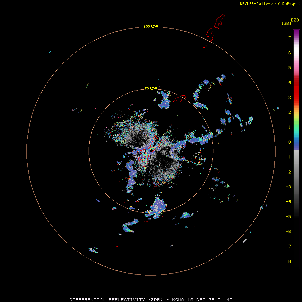Click the colorbar value 0 label

(x=290, y=142)
